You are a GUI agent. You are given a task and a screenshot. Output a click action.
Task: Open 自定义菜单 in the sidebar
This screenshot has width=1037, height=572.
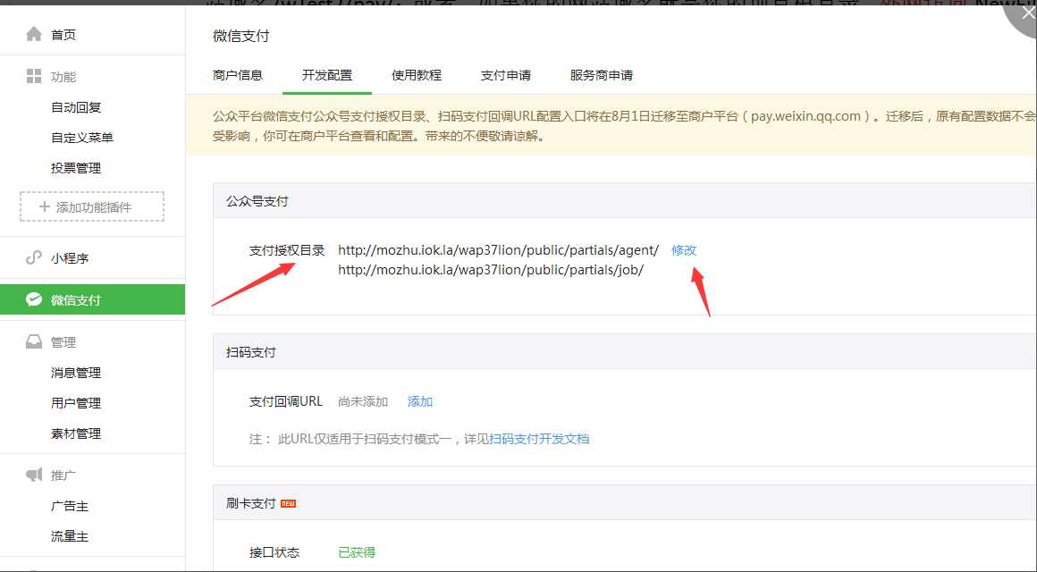tap(82, 138)
